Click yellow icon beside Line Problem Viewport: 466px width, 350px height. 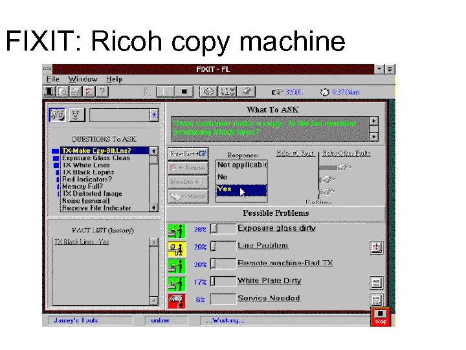click(177, 249)
